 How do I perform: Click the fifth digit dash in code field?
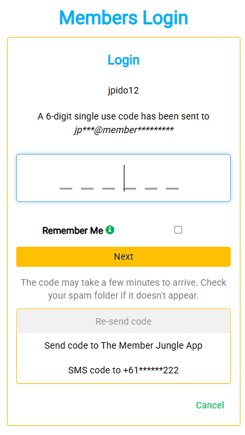[x=151, y=189]
